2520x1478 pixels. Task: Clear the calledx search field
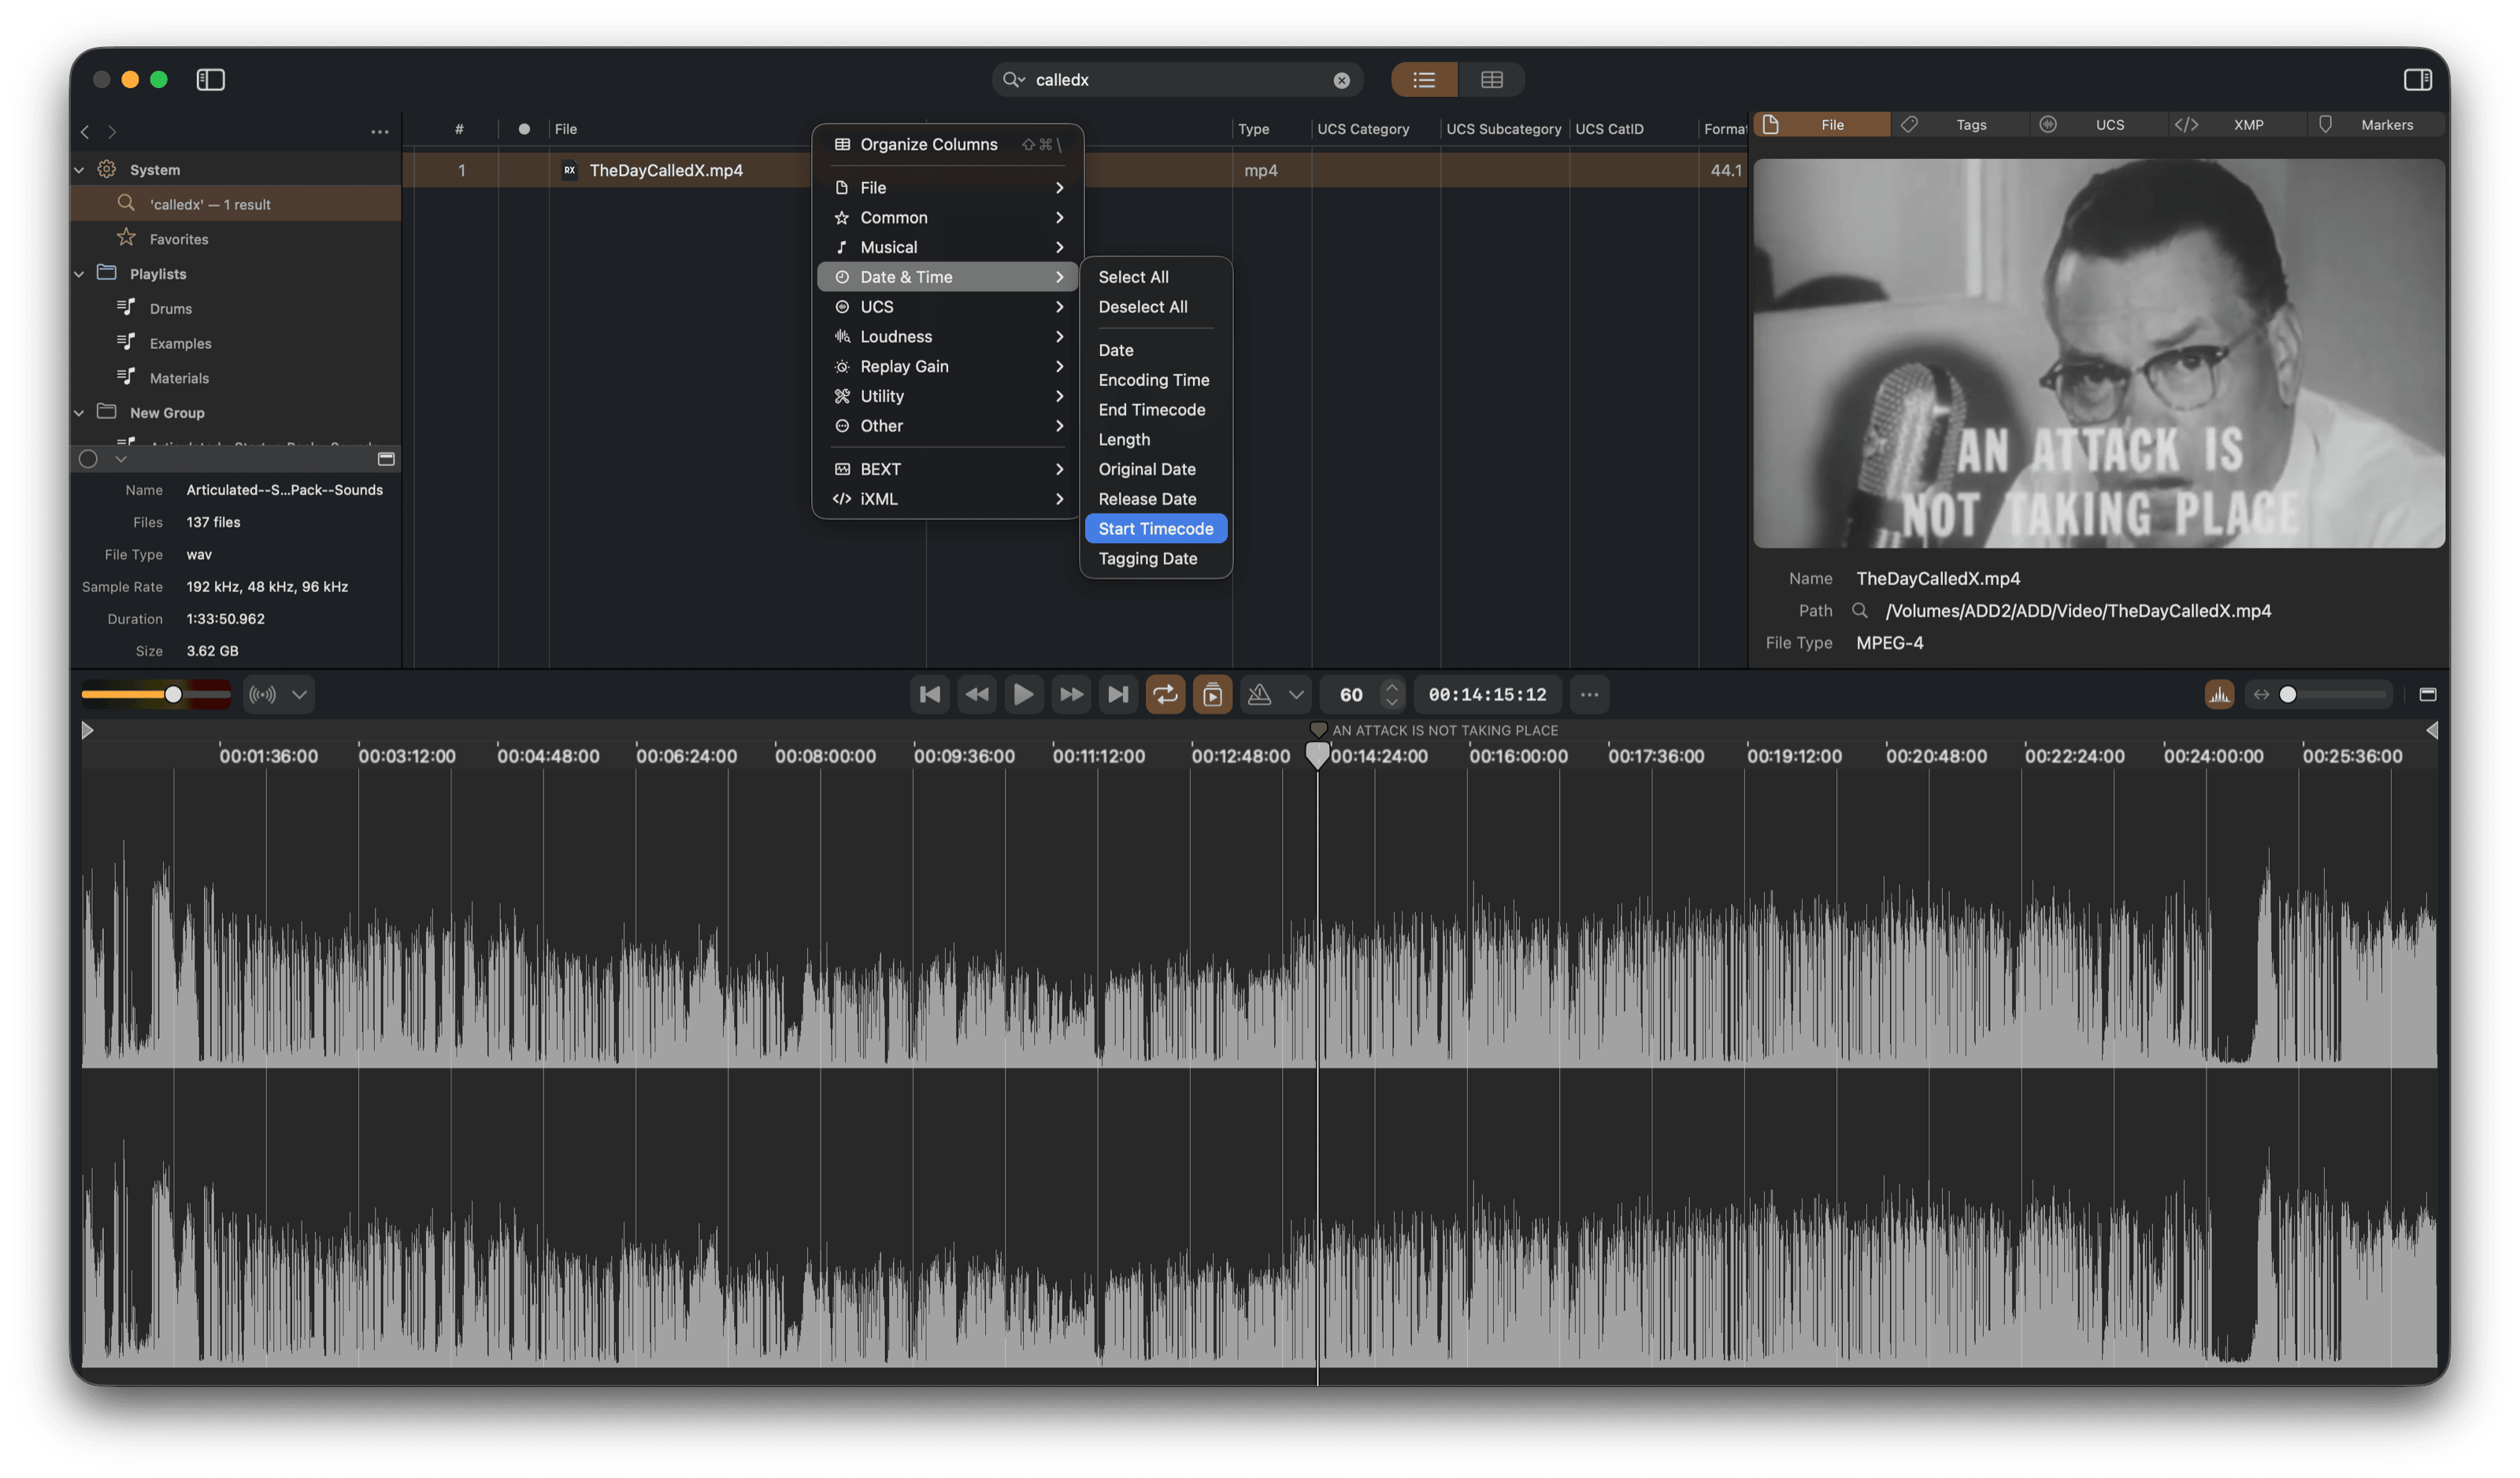[1341, 80]
